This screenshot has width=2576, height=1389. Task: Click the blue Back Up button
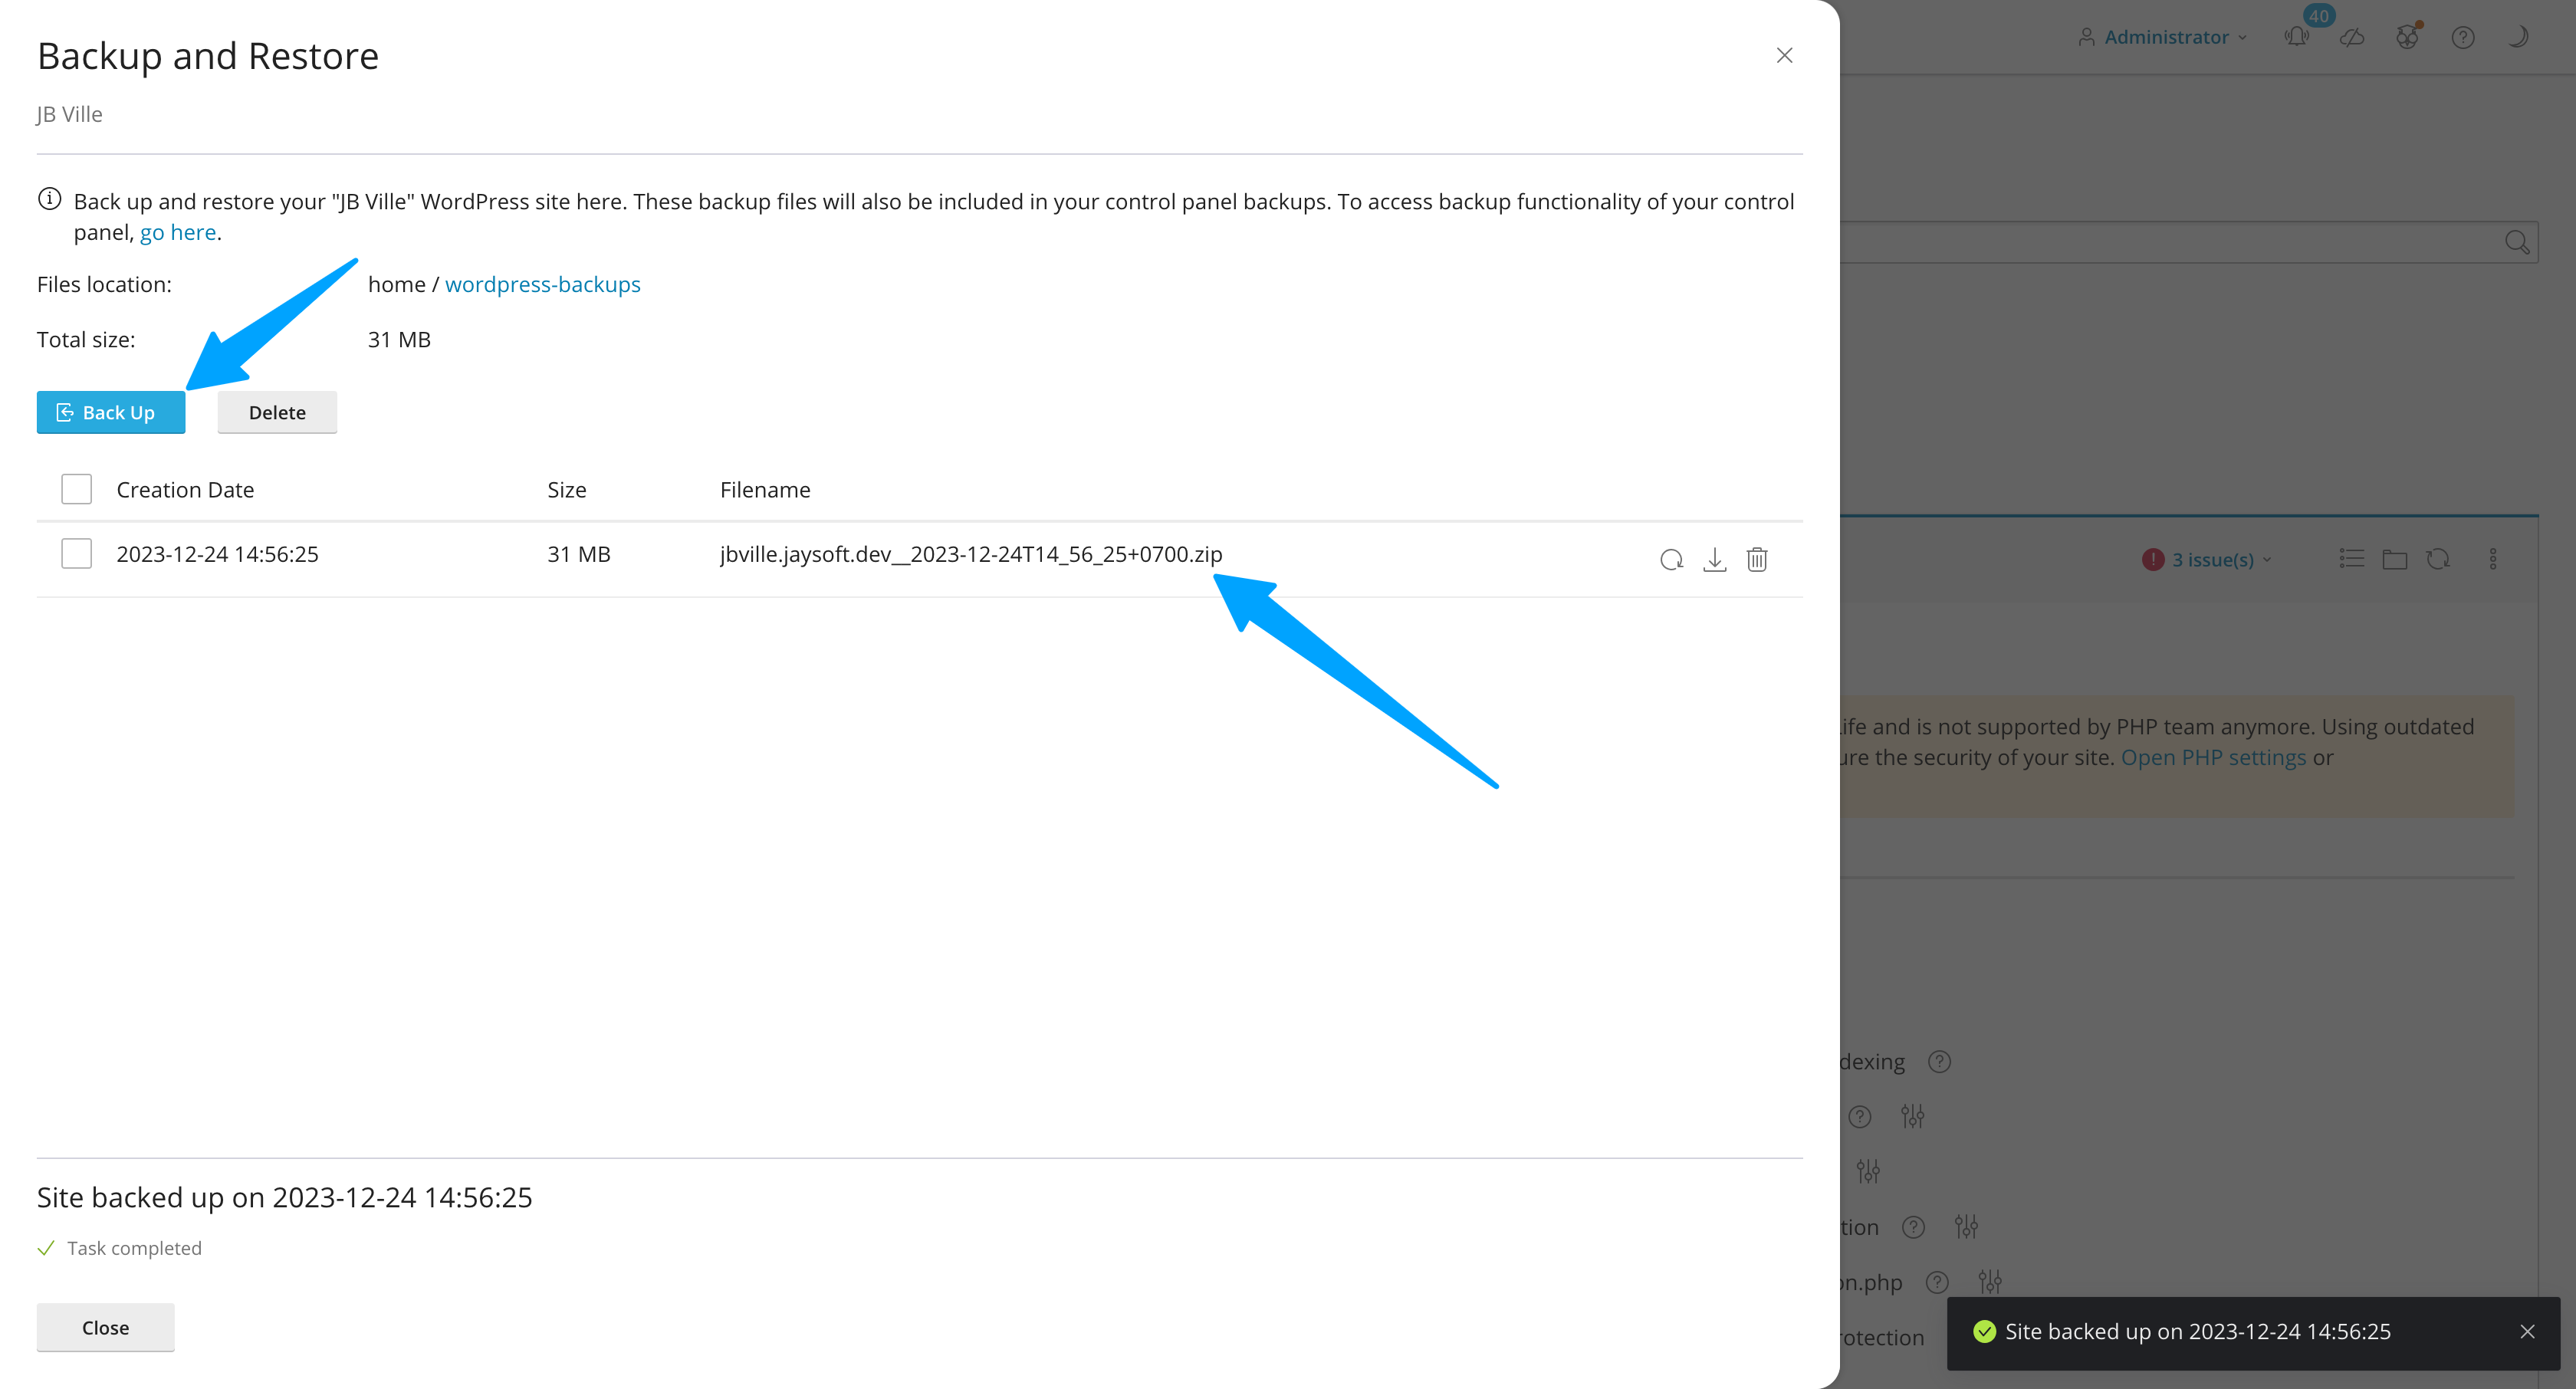(111, 412)
